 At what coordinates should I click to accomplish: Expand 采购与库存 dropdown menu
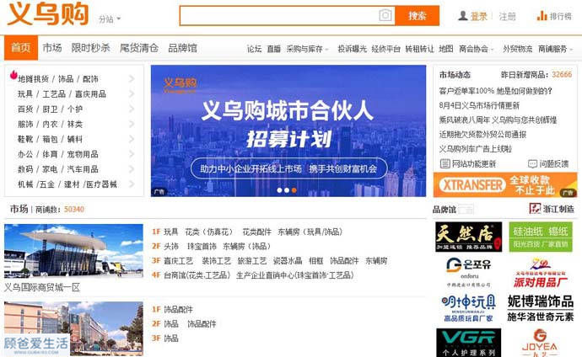click(x=307, y=49)
